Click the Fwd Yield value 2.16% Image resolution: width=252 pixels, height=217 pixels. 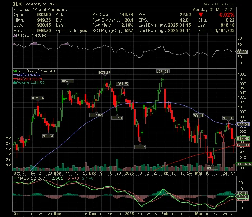click(x=127, y=25)
